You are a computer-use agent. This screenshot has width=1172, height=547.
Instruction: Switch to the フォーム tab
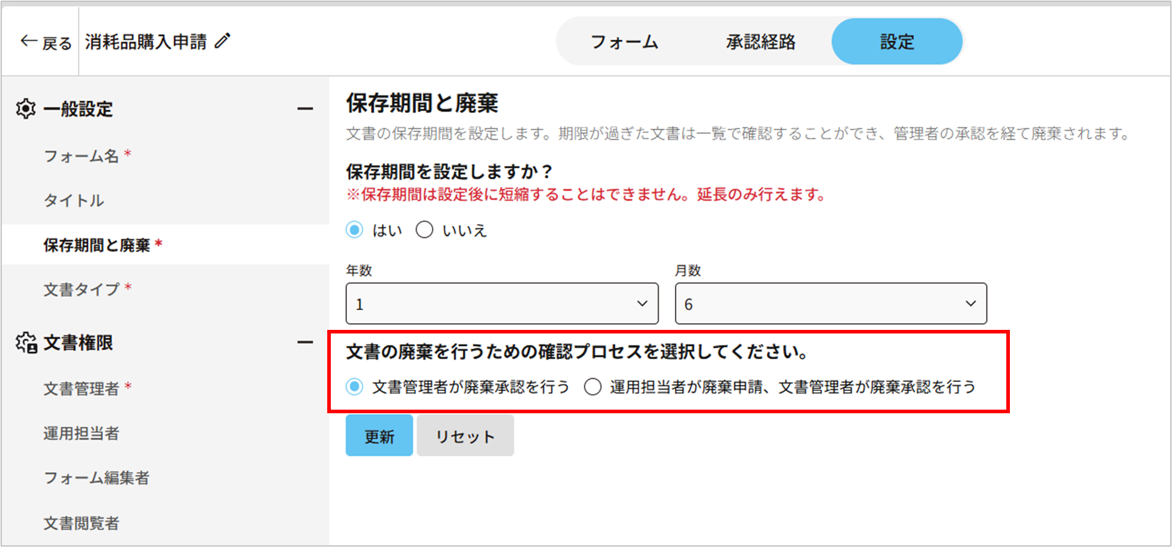pos(624,41)
